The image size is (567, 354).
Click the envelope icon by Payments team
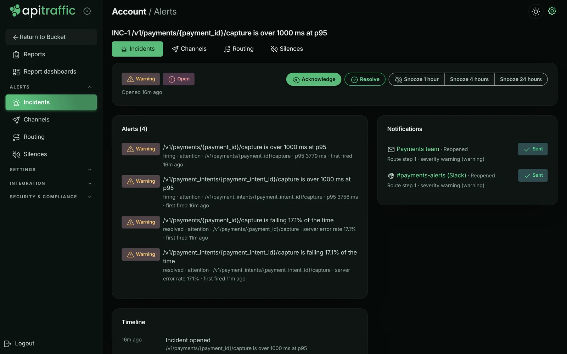[x=391, y=149]
